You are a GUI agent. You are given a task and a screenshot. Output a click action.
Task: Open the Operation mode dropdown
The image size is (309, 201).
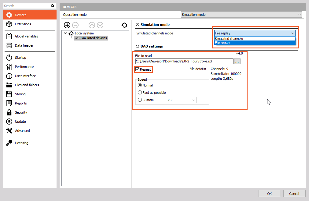[x=241, y=15]
